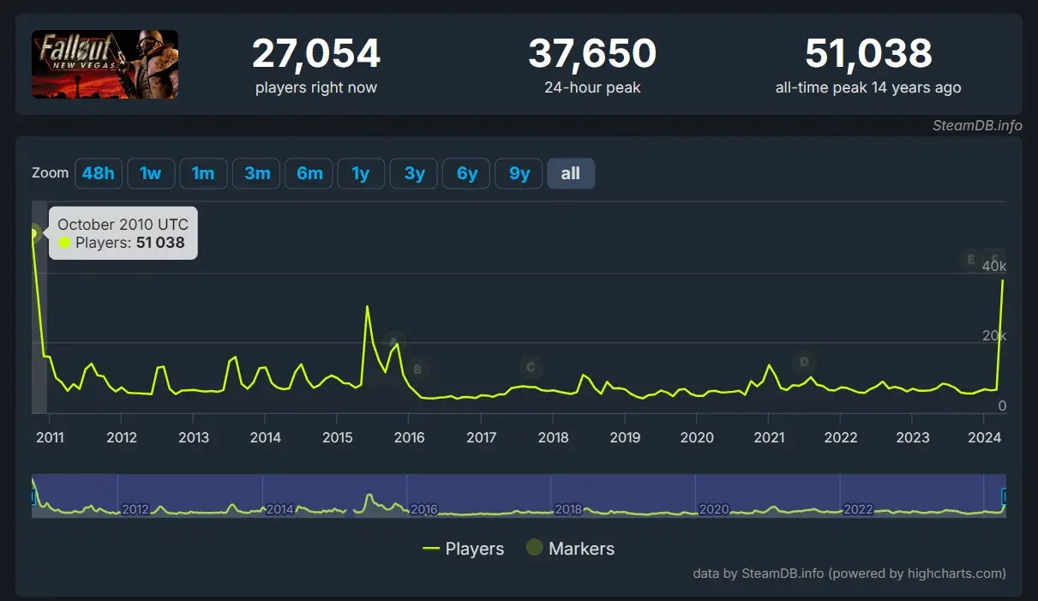Set zoom range to 1w
This screenshot has height=601, width=1038.
click(x=151, y=173)
